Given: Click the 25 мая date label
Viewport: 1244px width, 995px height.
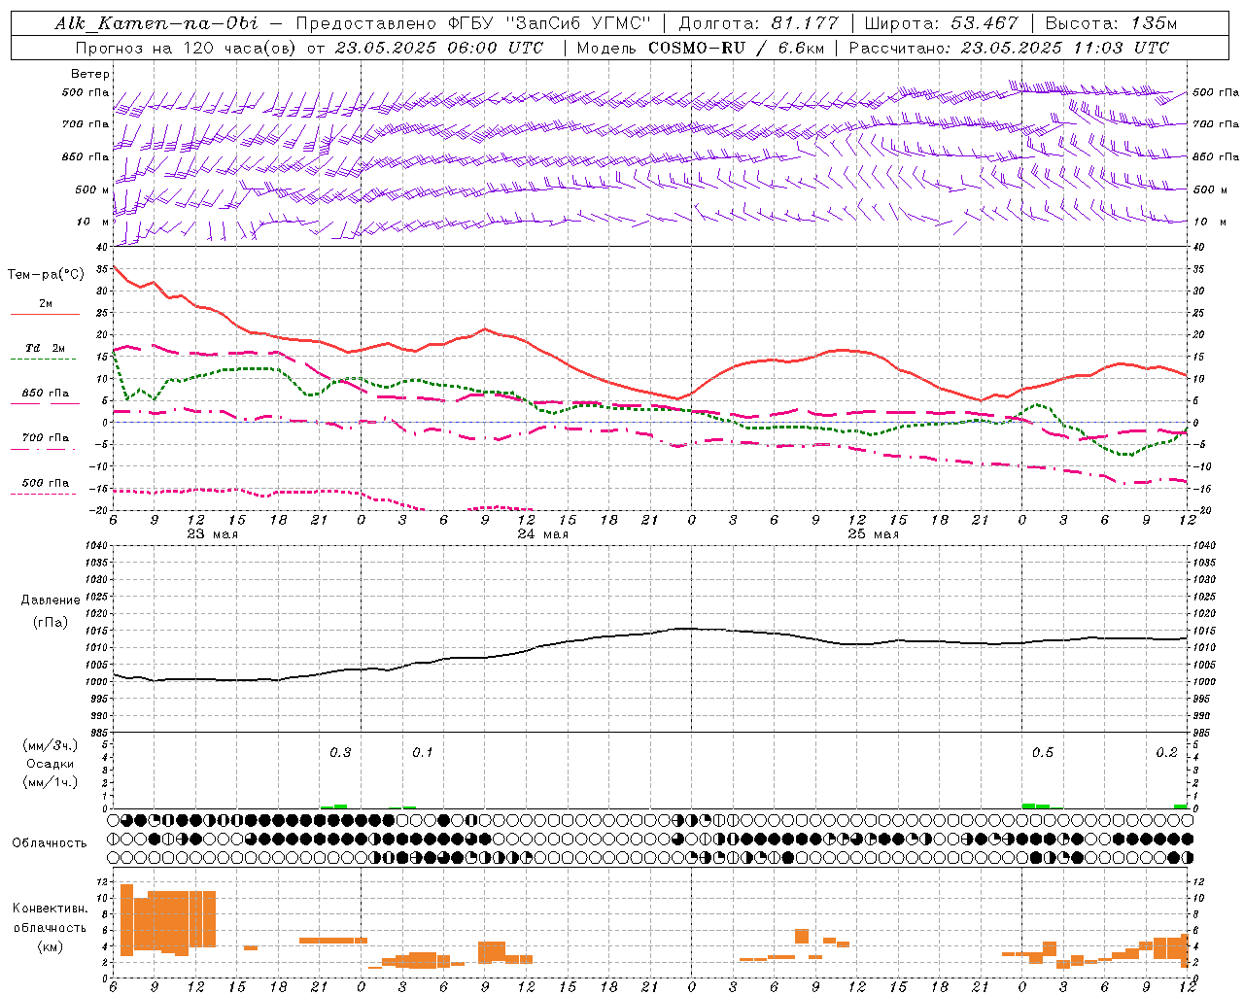Looking at the screenshot, I should (x=873, y=534).
